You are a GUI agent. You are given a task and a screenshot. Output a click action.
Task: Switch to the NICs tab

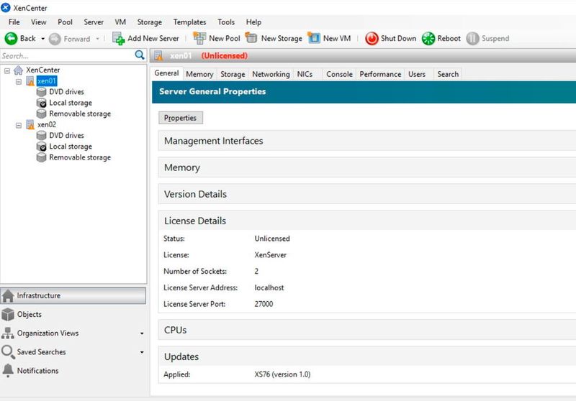[305, 74]
